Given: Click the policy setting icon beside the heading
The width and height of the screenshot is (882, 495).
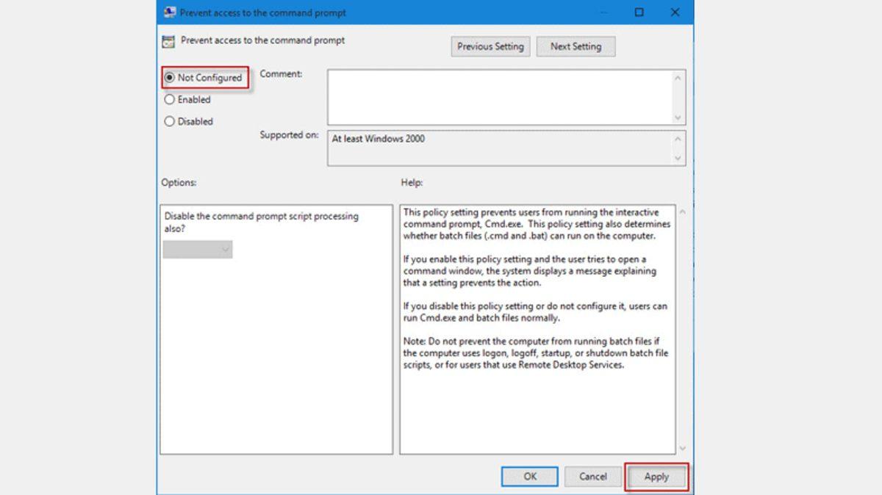Looking at the screenshot, I should 169,42.
